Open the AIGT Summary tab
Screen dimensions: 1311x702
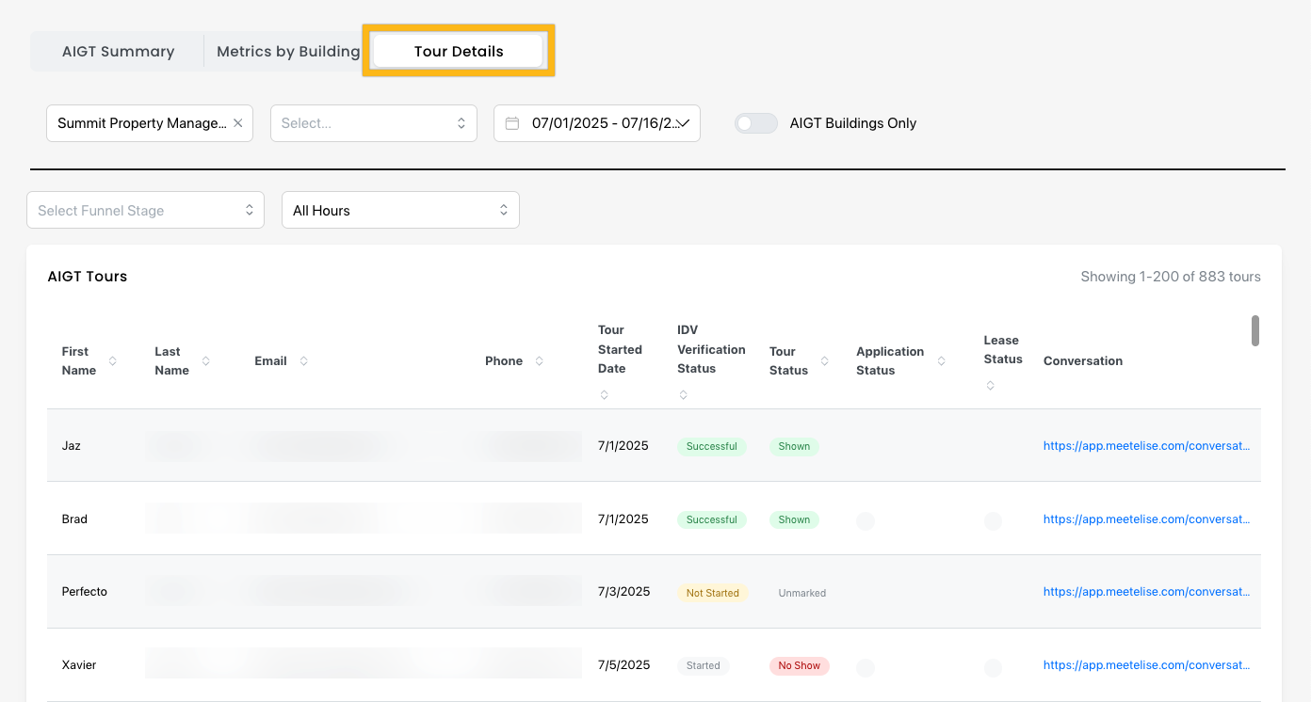point(119,52)
